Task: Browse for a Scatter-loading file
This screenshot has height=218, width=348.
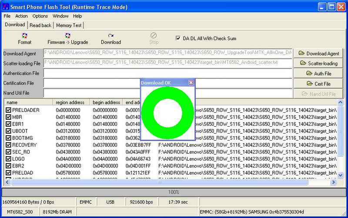Action: click(x=318, y=64)
